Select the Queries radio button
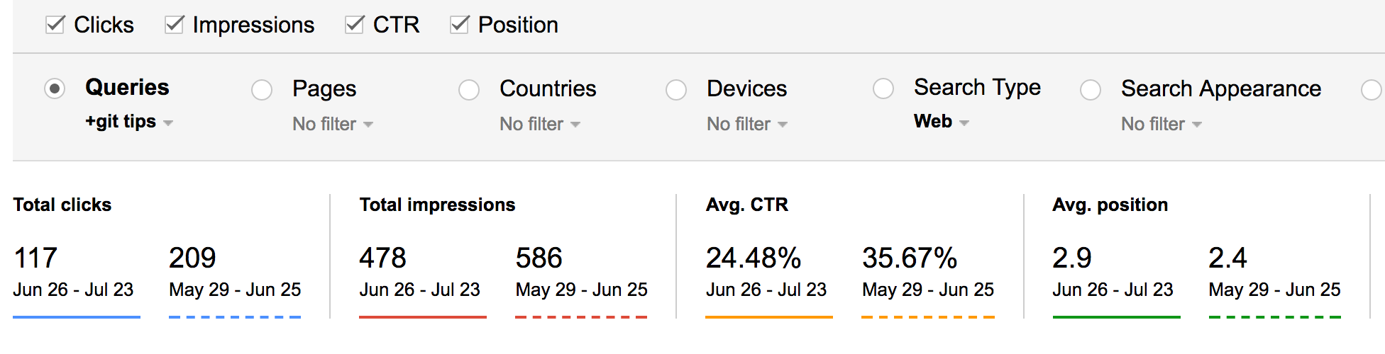 [x=55, y=88]
